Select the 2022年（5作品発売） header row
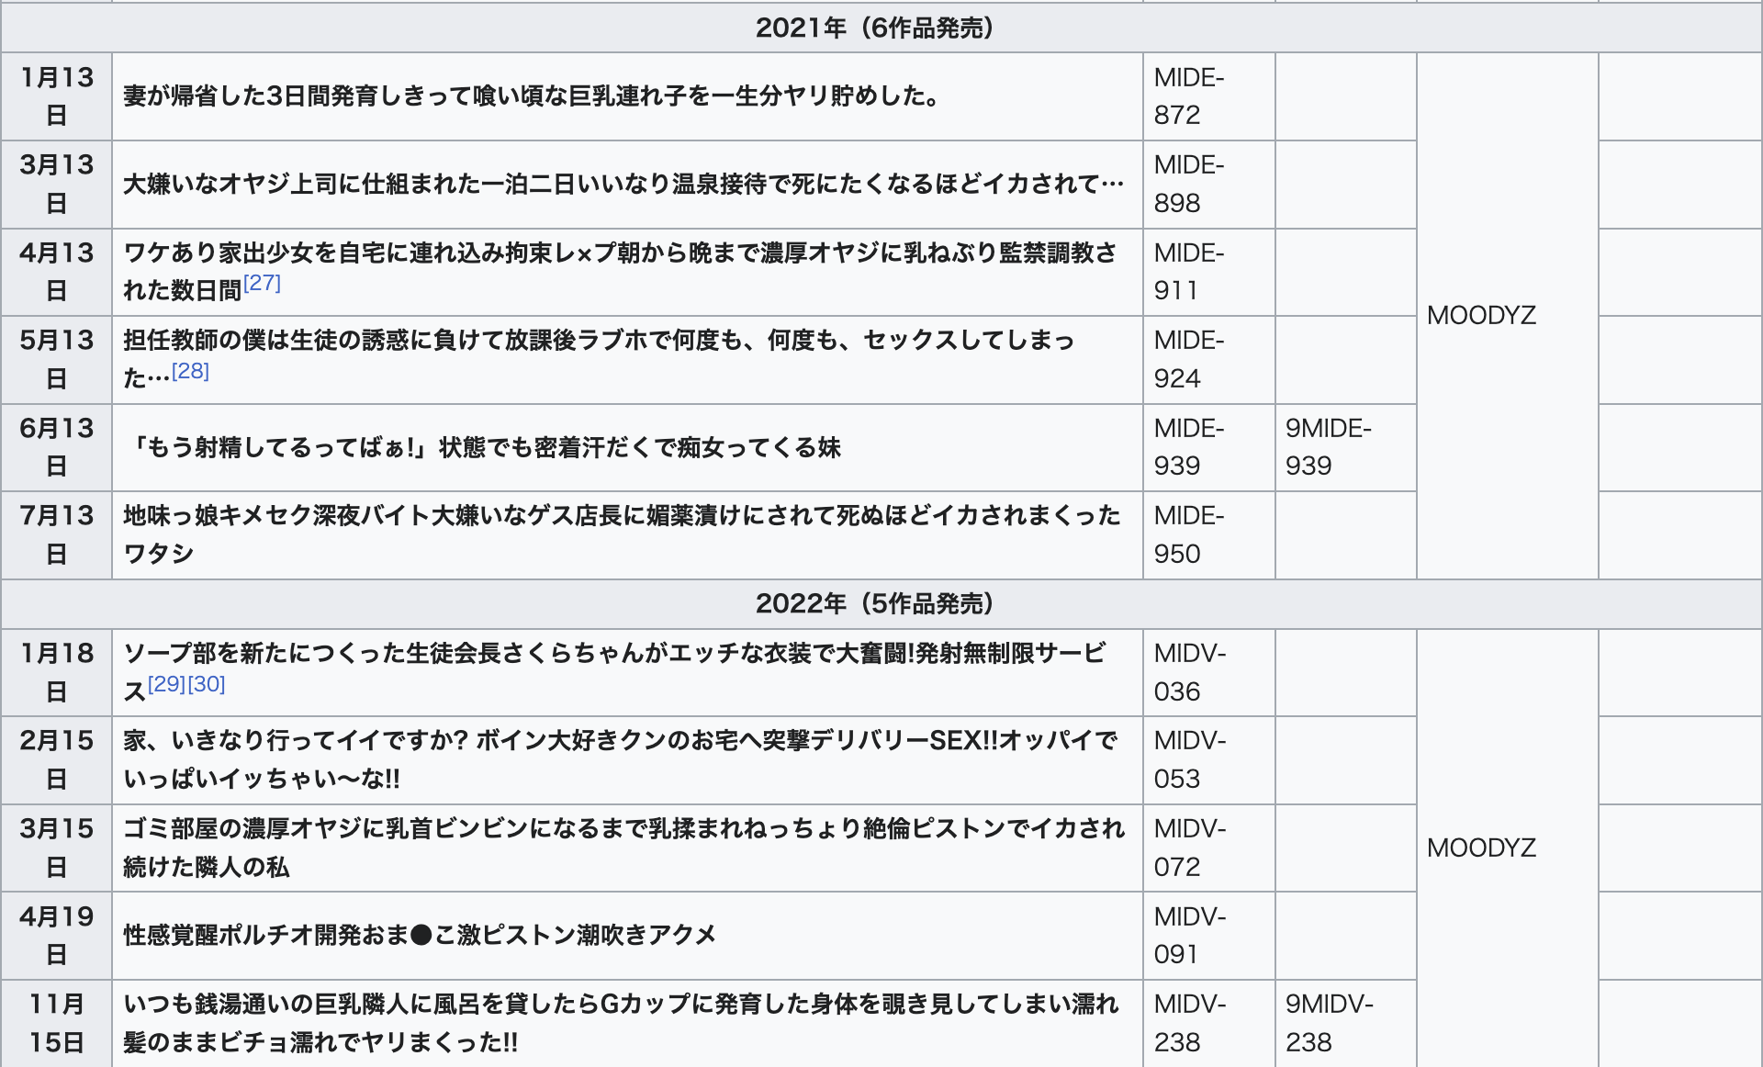This screenshot has width=1763, height=1067. click(877, 604)
